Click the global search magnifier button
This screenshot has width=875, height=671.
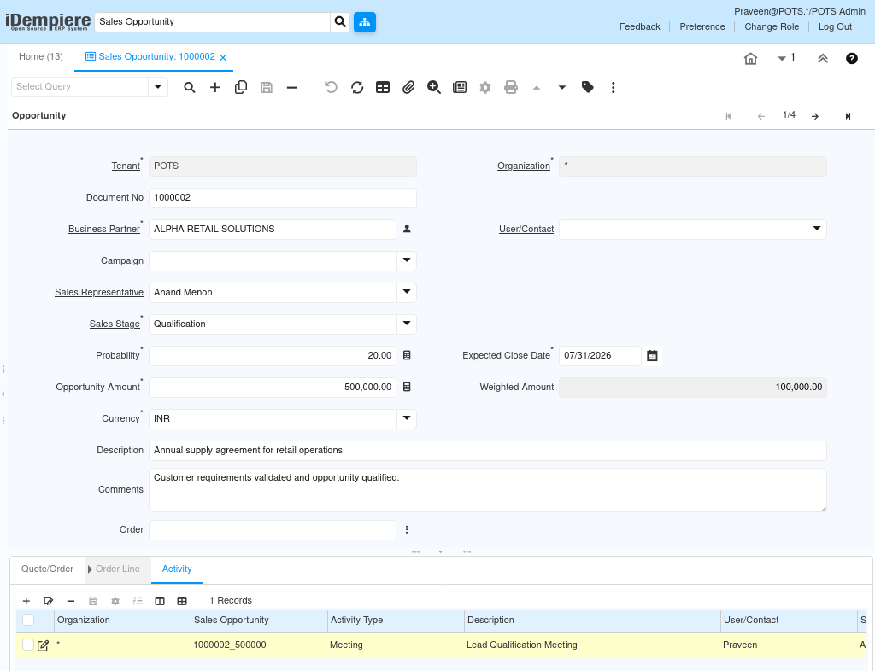click(x=340, y=21)
